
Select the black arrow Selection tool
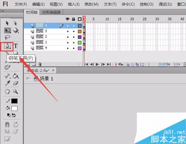[x=7, y=23]
